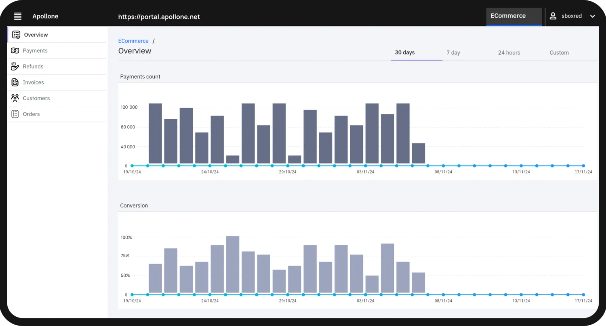Screen dimensions: 606x326
Task: Open Invoices via its receipt icon
Action: (x=15, y=82)
